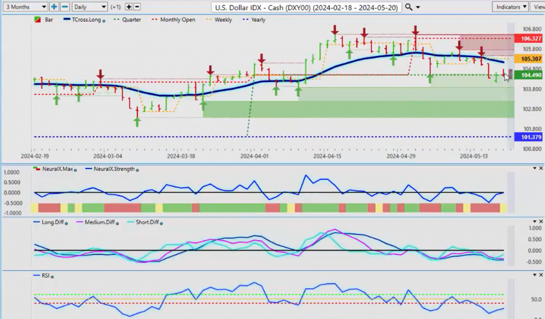545x319 pixels.
Task: Click the Bar legend color swatch
Action: [x=36, y=20]
